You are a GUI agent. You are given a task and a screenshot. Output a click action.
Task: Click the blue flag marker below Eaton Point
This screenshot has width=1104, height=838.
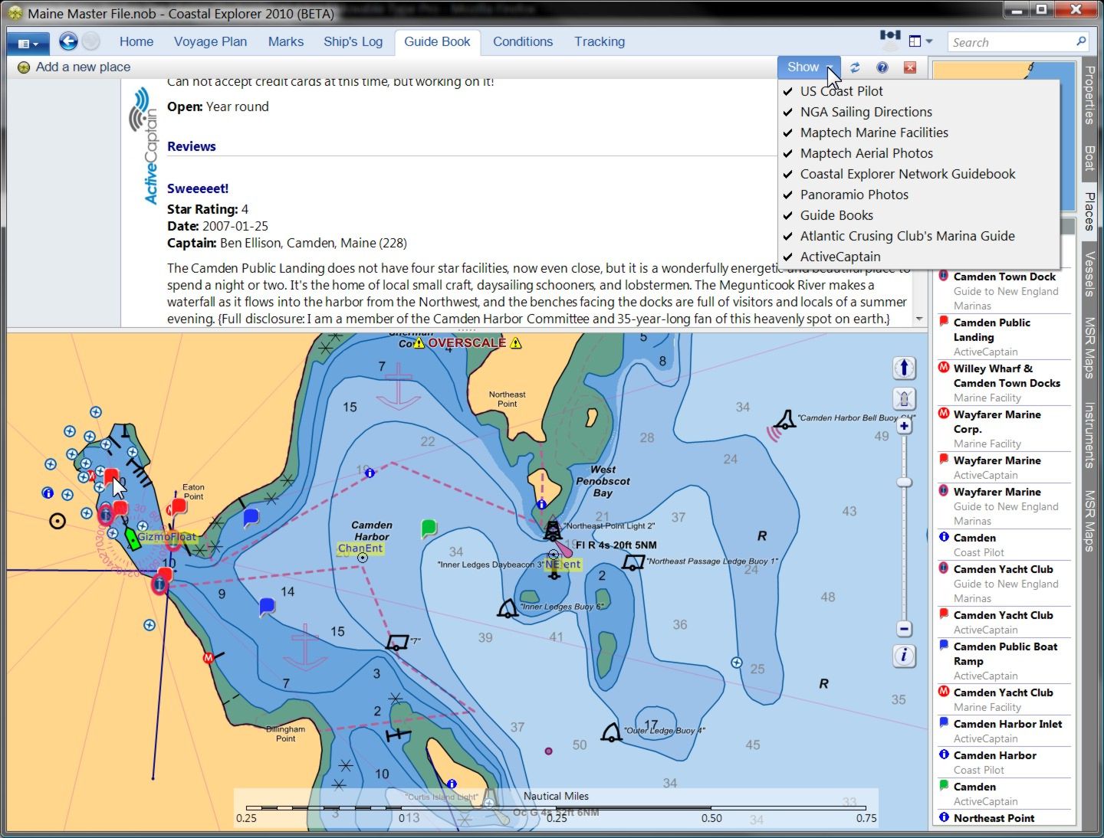[250, 519]
